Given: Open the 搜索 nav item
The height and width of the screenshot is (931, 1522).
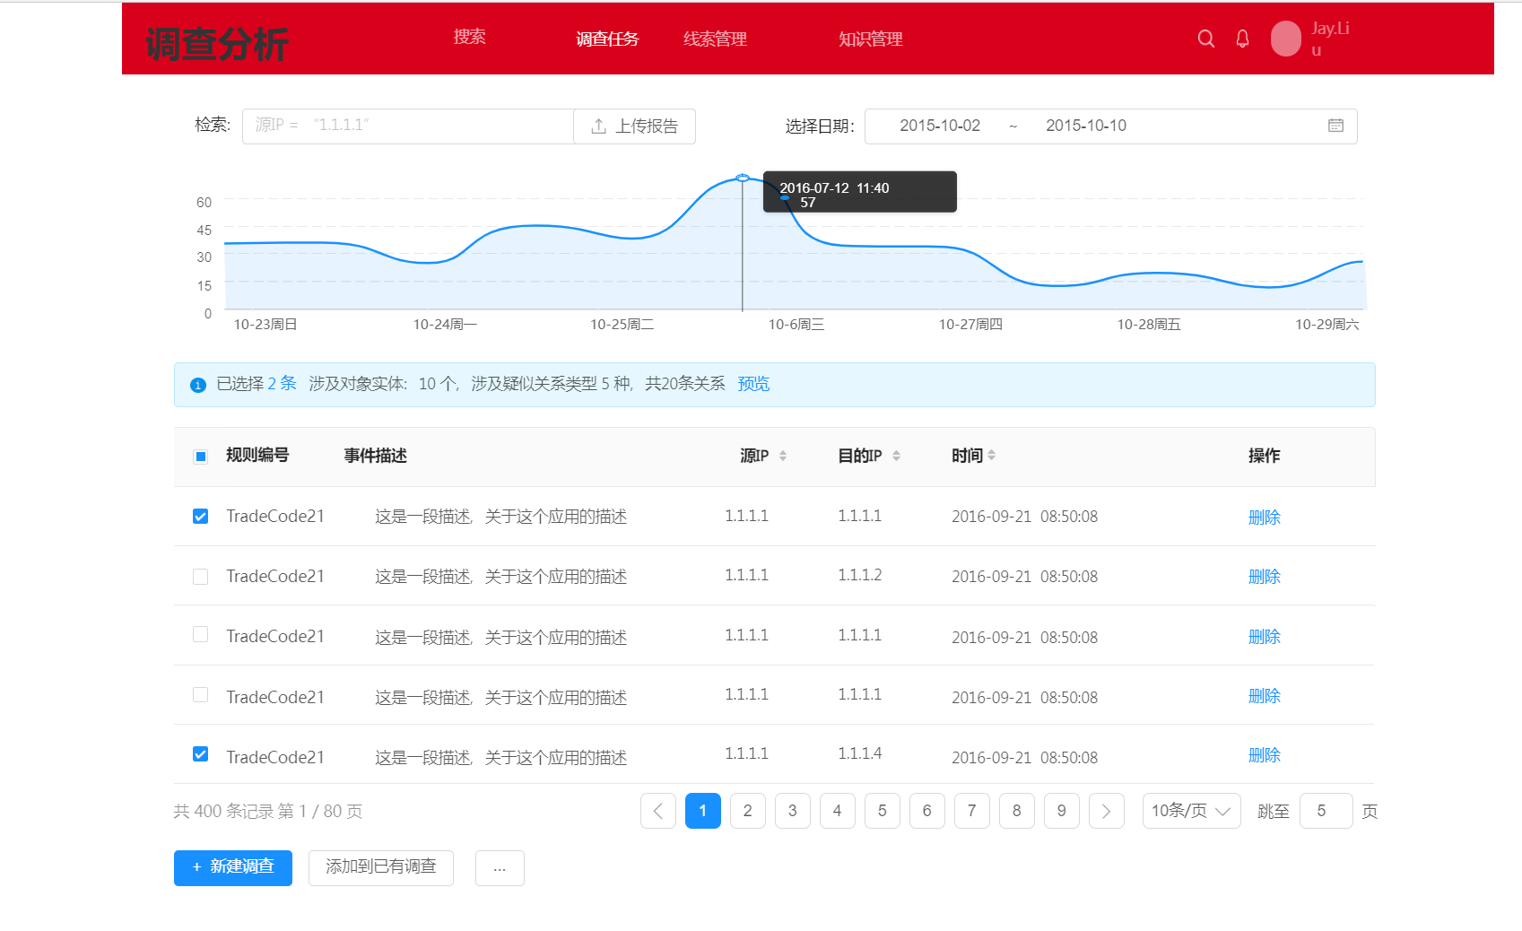Looking at the screenshot, I should 469,37.
